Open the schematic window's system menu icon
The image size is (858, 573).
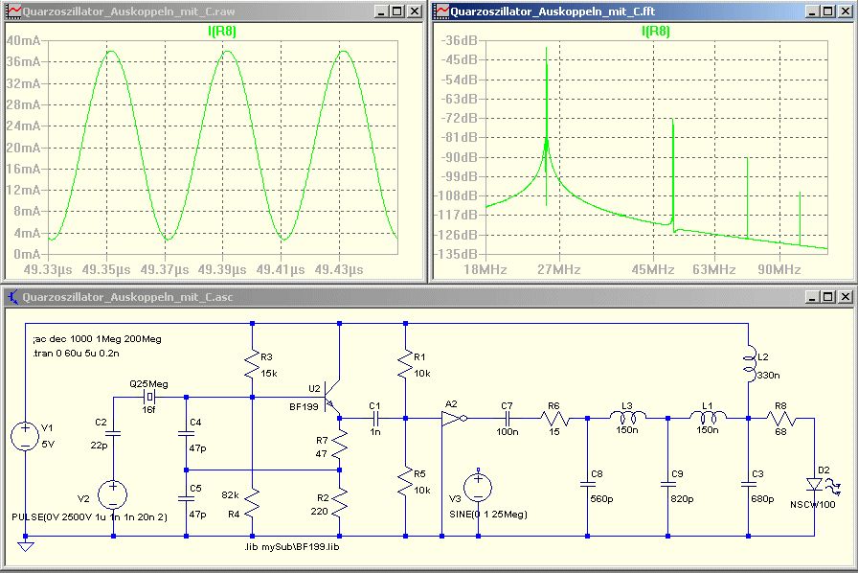click(13, 297)
